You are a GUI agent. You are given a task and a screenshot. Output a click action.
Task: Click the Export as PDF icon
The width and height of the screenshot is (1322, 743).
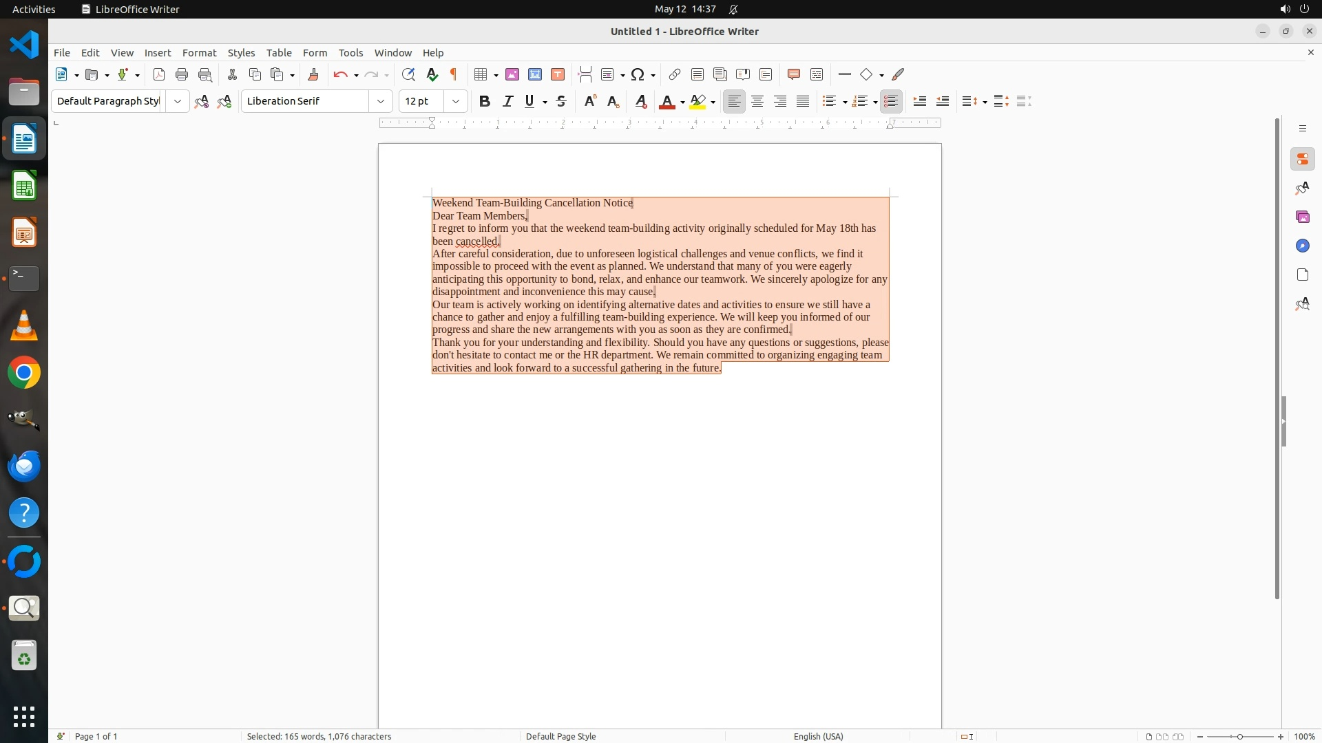159,74
